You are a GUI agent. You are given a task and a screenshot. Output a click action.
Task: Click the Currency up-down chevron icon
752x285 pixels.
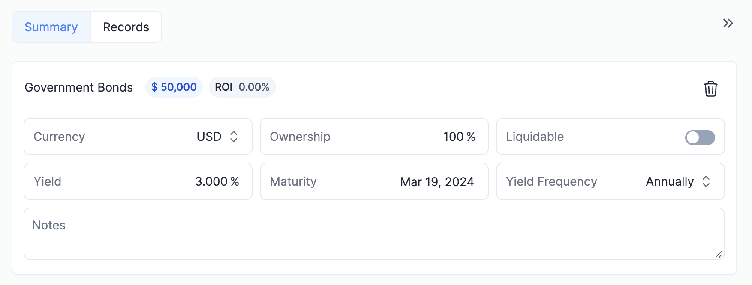[x=234, y=137]
